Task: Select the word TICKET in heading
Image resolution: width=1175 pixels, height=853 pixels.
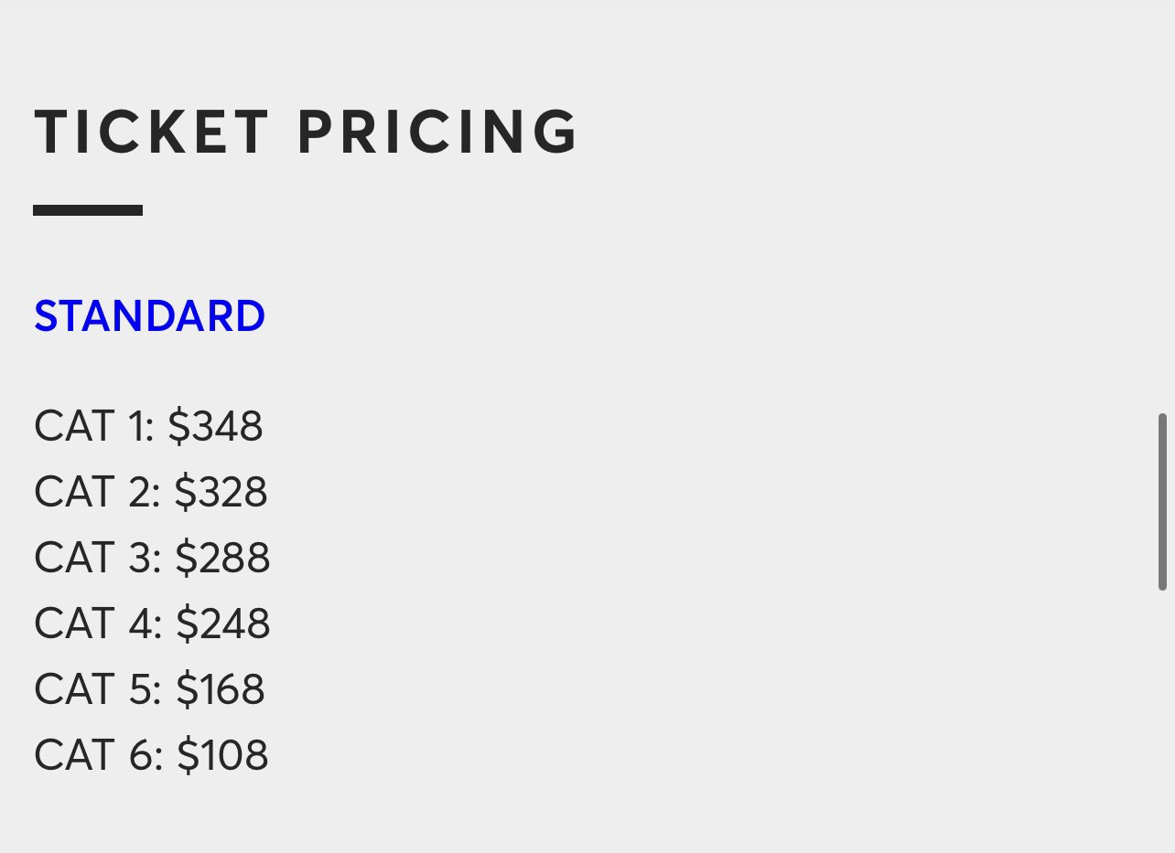Action: pos(152,133)
